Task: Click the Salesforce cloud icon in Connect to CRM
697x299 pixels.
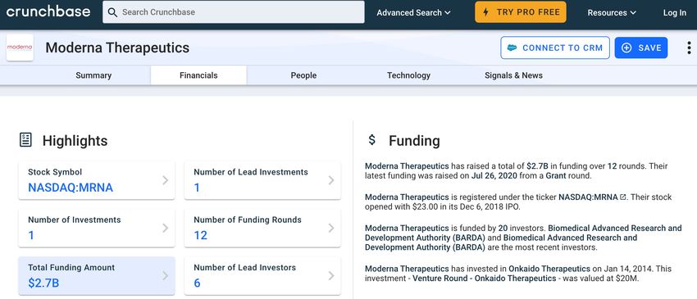Action: pyautogui.click(x=512, y=48)
